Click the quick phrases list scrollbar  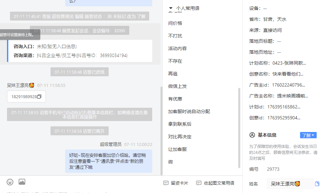pos(239,128)
